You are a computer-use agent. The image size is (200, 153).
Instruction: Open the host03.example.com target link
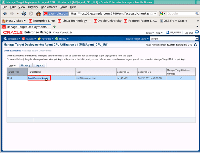click(x=38, y=78)
